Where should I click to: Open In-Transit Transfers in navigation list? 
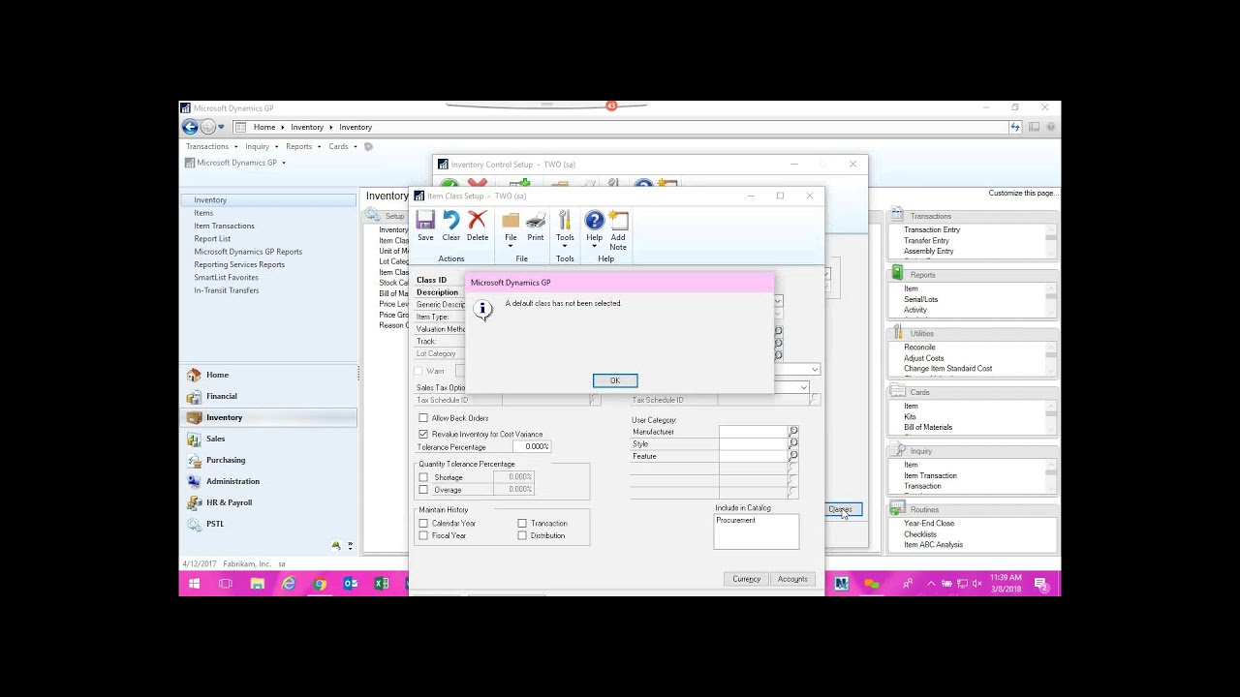226,290
